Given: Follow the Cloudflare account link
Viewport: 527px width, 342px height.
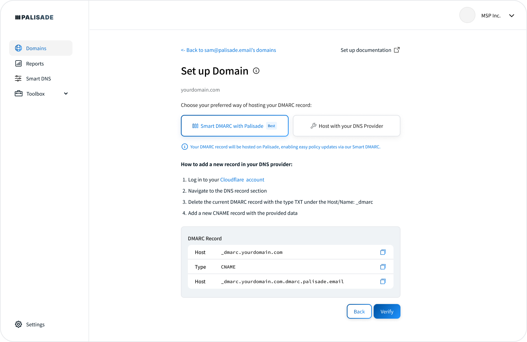Looking at the screenshot, I should [x=242, y=180].
